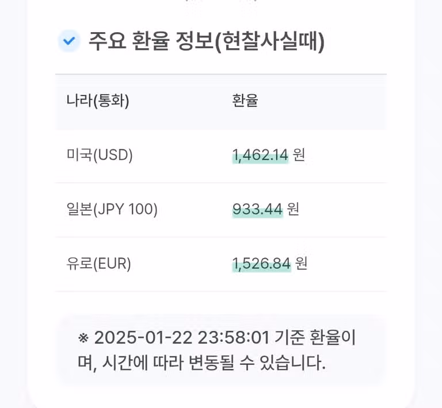This screenshot has height=408, width=442.
Task: Click the highlighted 933.44 JPY rate
Action: [257, 209]
